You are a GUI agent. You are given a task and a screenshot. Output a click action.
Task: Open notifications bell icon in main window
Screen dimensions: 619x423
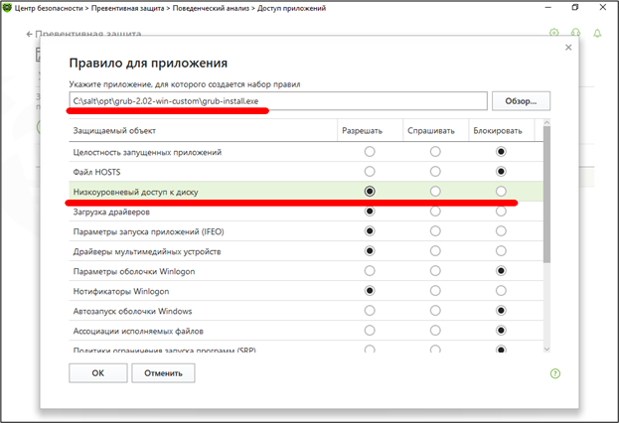click(597, 33)
